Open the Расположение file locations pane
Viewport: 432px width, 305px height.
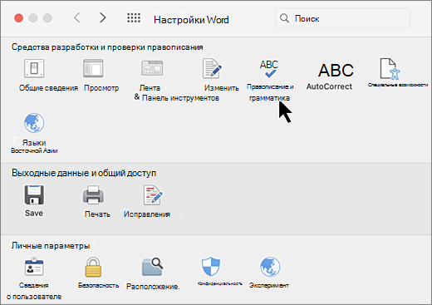click(x=153, y=267)
